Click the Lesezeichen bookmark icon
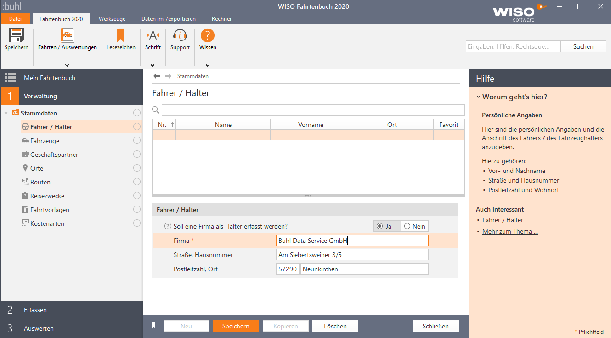611x338 pixels. 121,36
